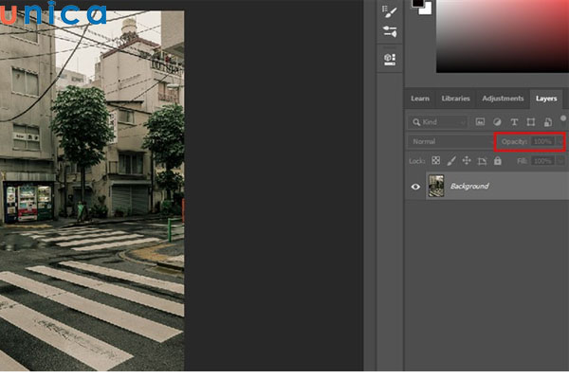Open the Brush Settings panel icon
This screenshot has height=379, width=569.
390,11
